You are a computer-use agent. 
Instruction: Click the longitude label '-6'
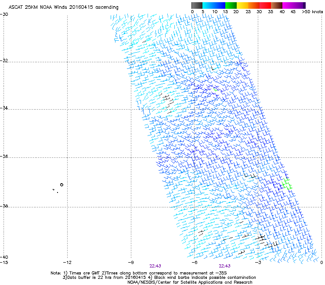pyautogui.click(x=195, y=263)
